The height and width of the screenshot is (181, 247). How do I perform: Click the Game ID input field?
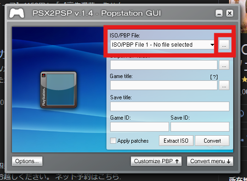[140, 127]
